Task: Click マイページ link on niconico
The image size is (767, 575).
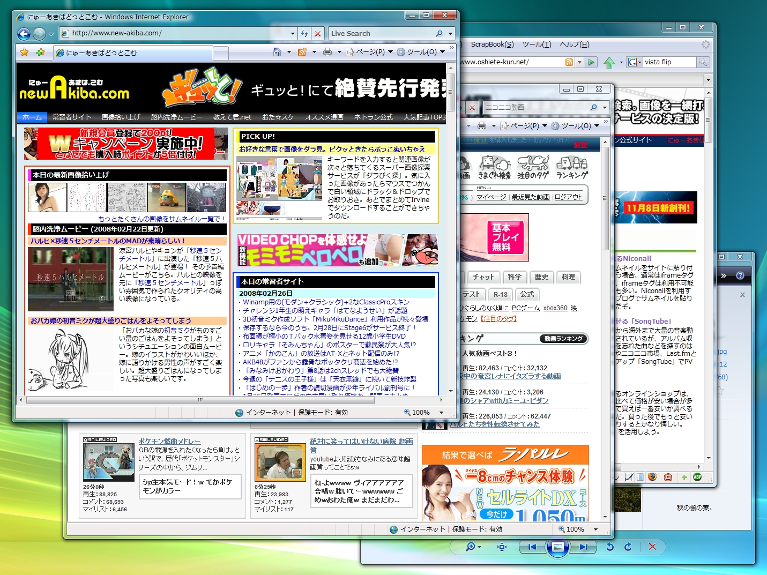Action: 492,197
